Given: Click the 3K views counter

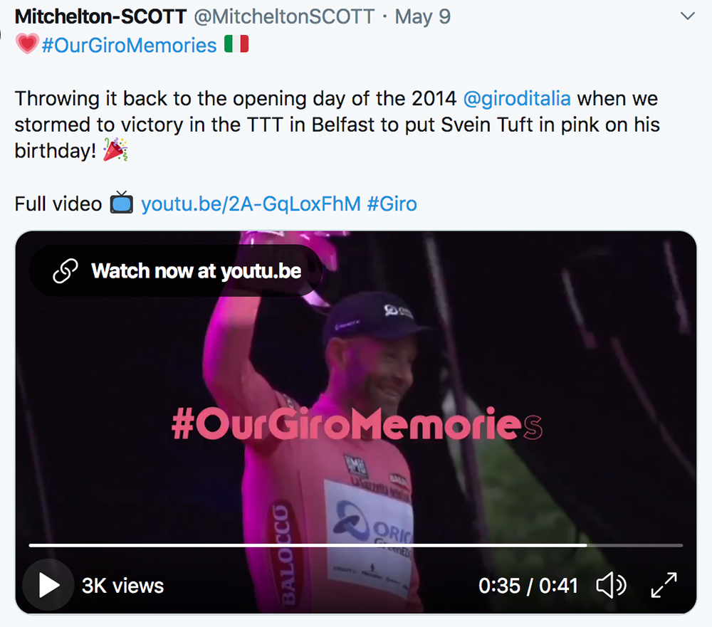Looking at the screenshot, I should [122, 586].
